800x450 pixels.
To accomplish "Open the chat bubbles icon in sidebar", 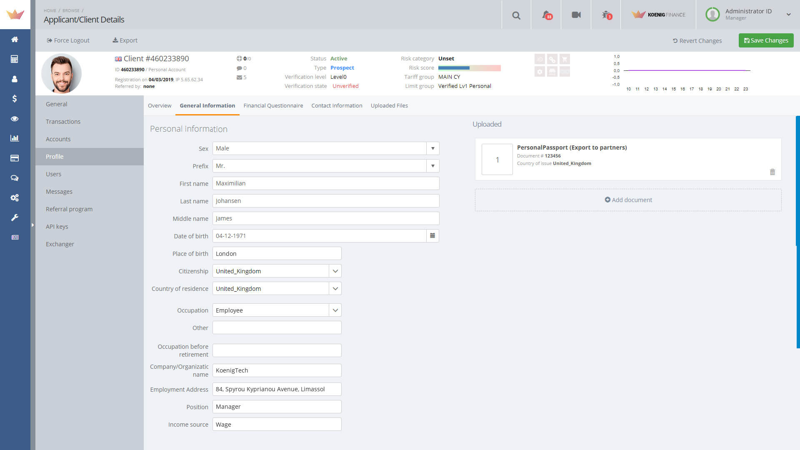I will coord(15,178).
